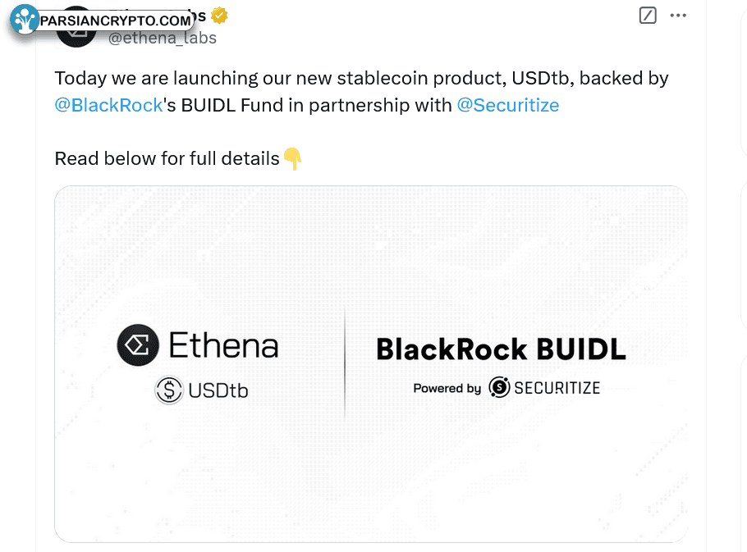Open the @BlackRock mention link

[109, 105]
